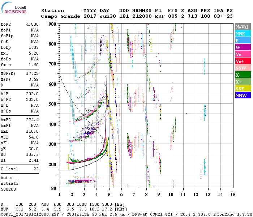Click the 15 tick on the frequency axis

point(232,194)
